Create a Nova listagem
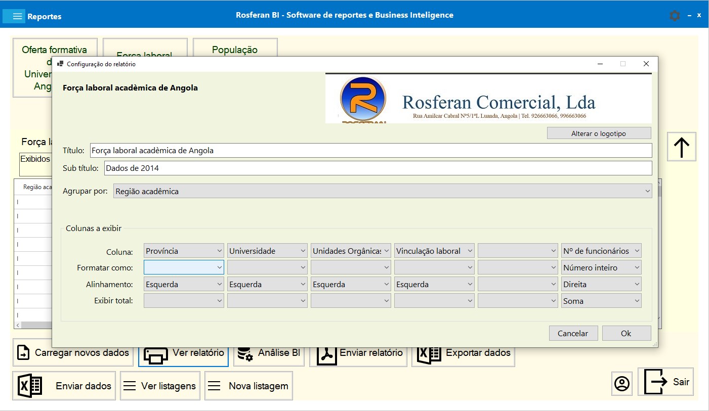 pyautogui.click(x=248, y=386)
